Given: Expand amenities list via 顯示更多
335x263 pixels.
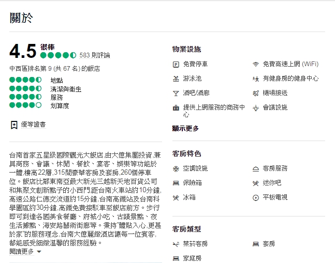Looking at the screenshot, I should (185, 128).
